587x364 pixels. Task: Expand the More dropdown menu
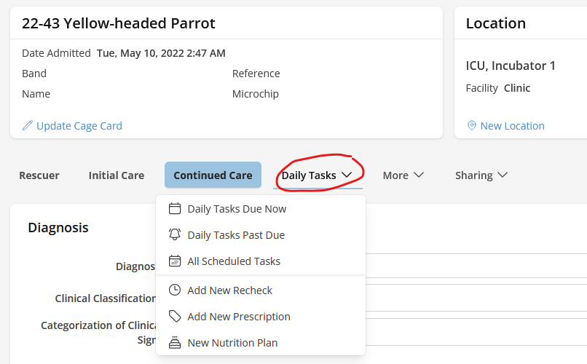pos(403,175)
